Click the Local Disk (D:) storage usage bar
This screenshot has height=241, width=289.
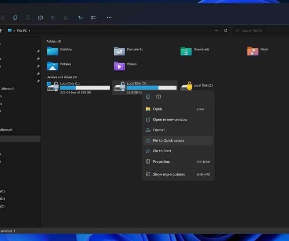pyautogui.click(x=152, y=88)
